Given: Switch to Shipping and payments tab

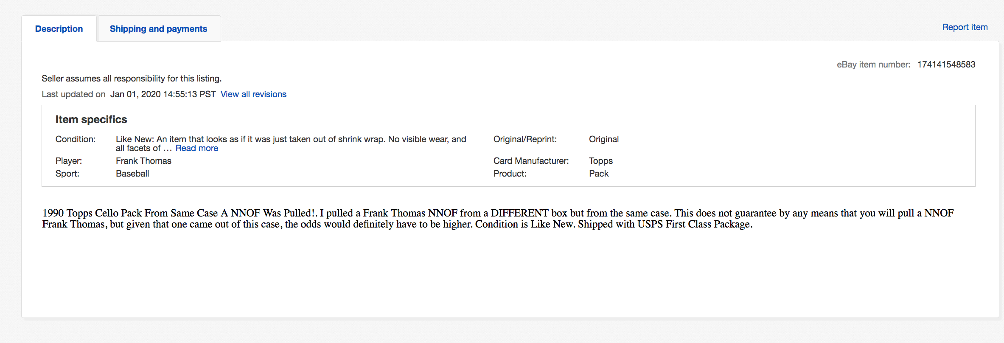Looking at the screenshot, I should 158,29.
